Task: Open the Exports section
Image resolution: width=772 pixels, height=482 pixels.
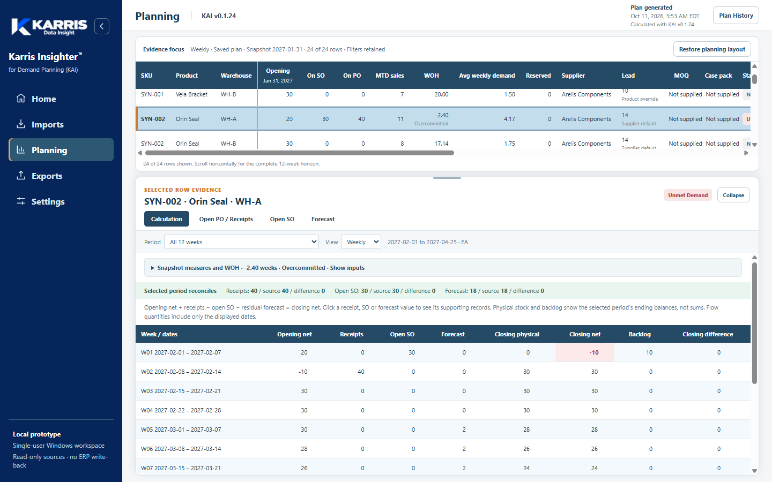Action: (61, 176)
